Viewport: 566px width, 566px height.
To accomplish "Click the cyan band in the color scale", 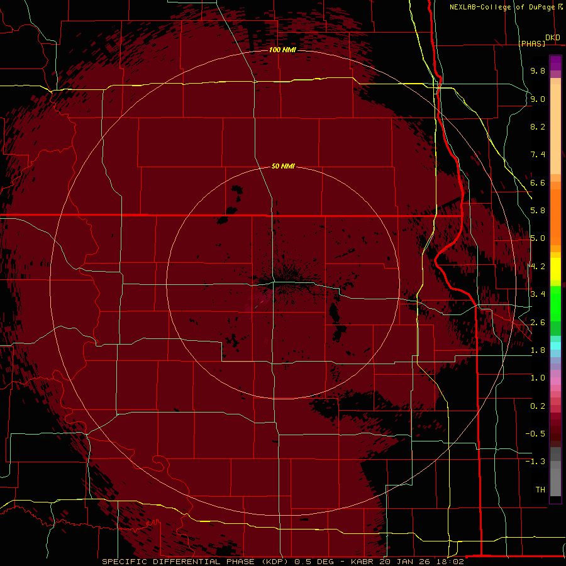I will click(555, 346).
